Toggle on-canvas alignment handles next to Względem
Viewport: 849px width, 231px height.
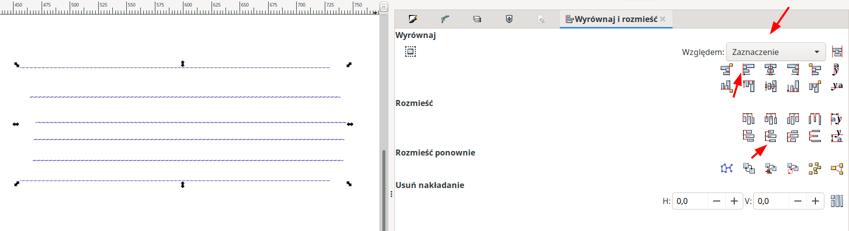(x=836, y=51)
